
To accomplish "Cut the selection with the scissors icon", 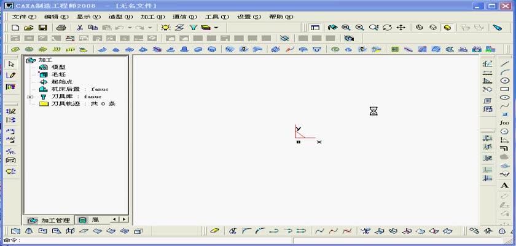I will 80,28.
